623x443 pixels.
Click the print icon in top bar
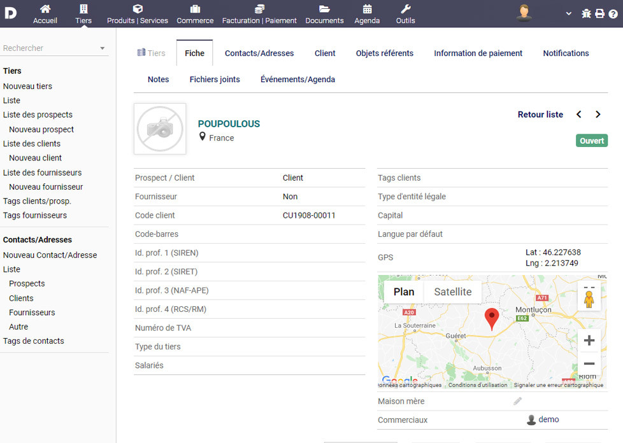point(599,13)
